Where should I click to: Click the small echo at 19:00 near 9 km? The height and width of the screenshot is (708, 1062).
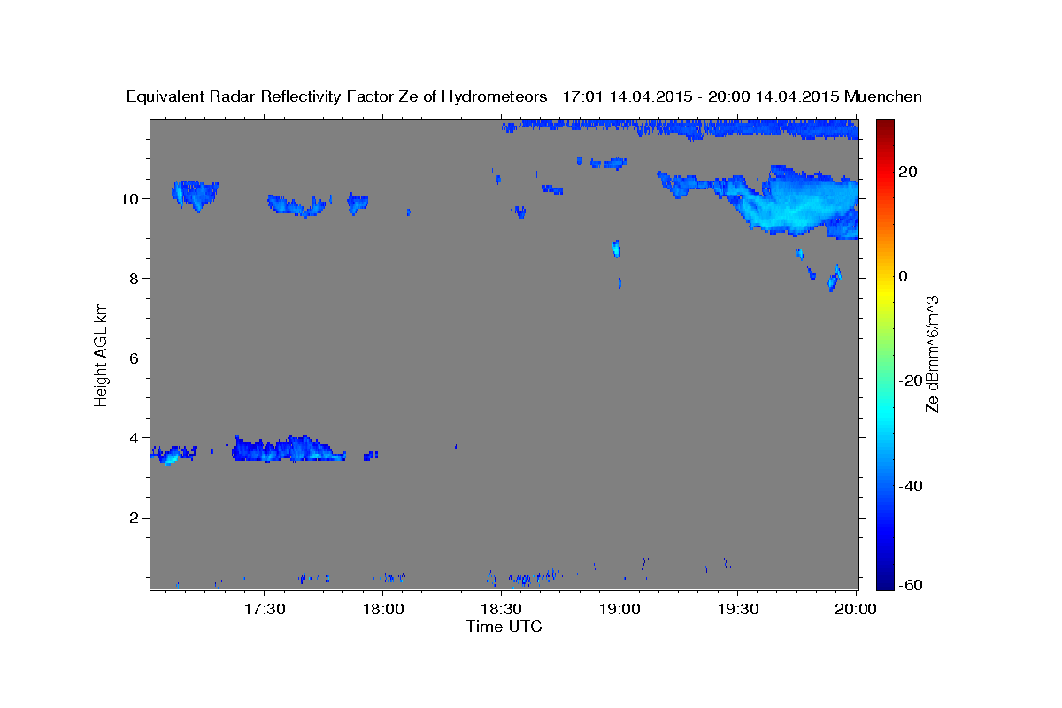point(617,249)
